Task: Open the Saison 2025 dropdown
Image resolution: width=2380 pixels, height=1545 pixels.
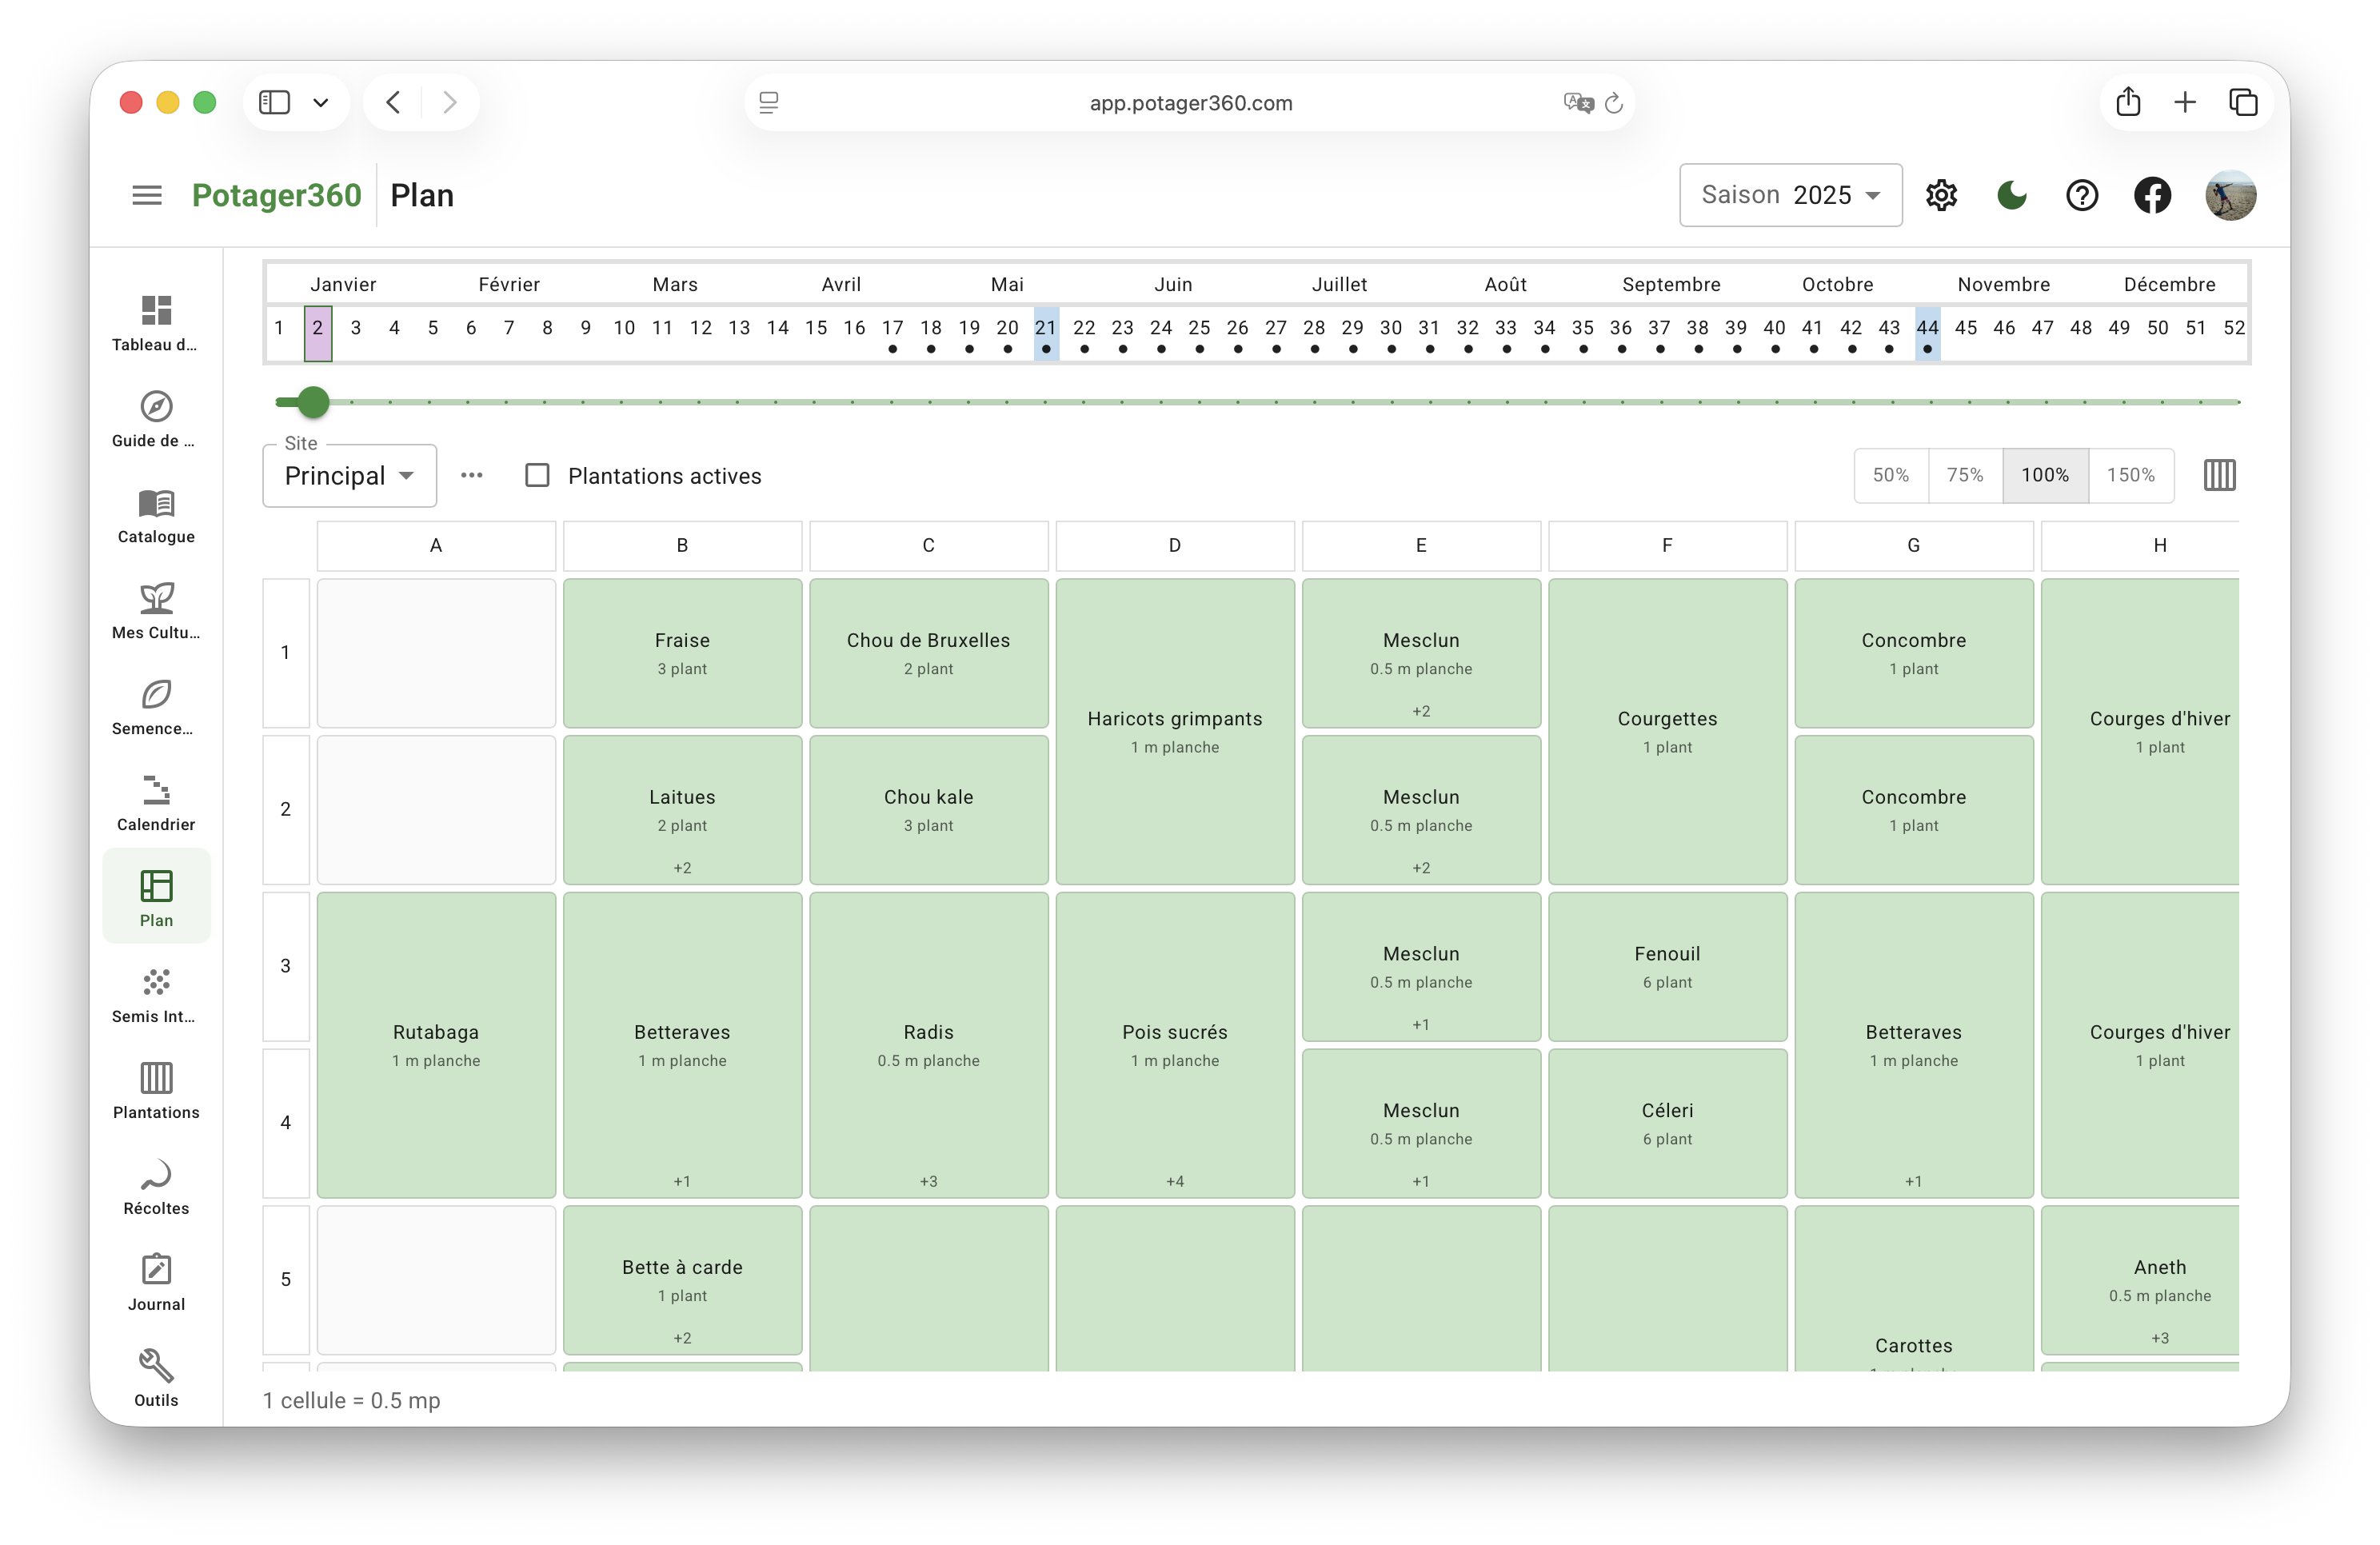Action: pos(1790,195)
